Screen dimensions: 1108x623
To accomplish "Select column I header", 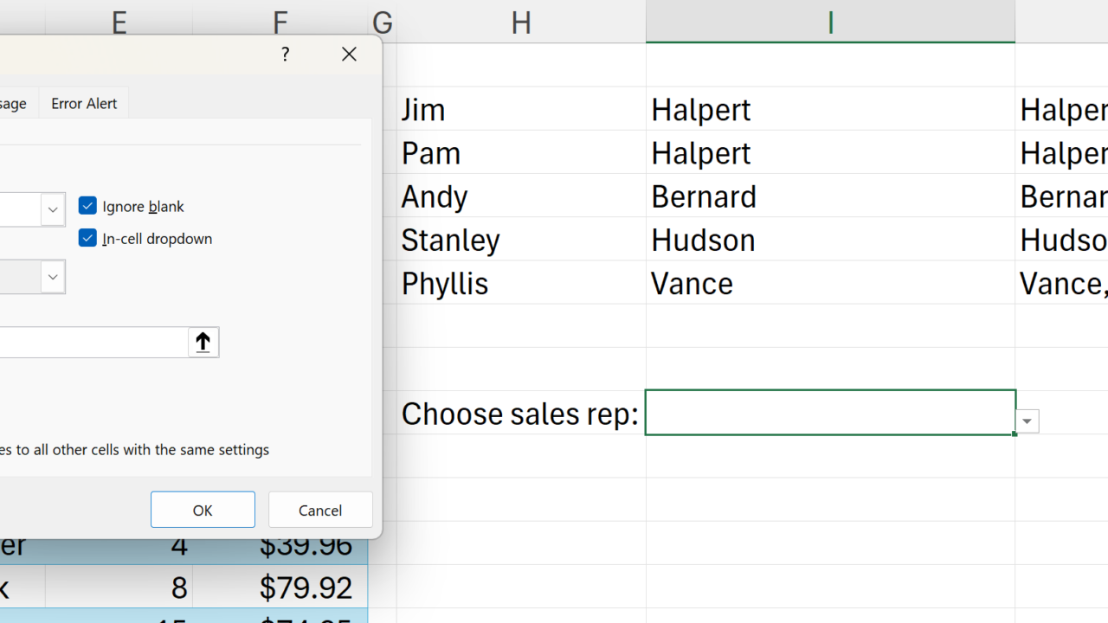I will pyautogui.click(x=830, y=22).
